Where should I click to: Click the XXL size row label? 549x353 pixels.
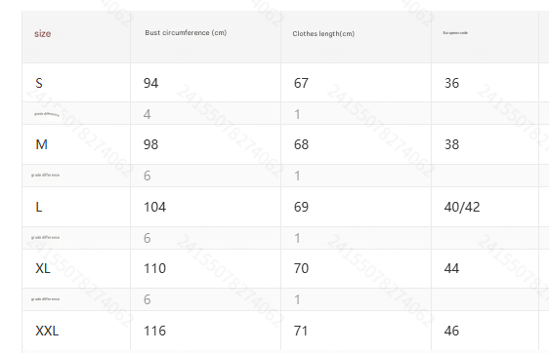[47, 331]
